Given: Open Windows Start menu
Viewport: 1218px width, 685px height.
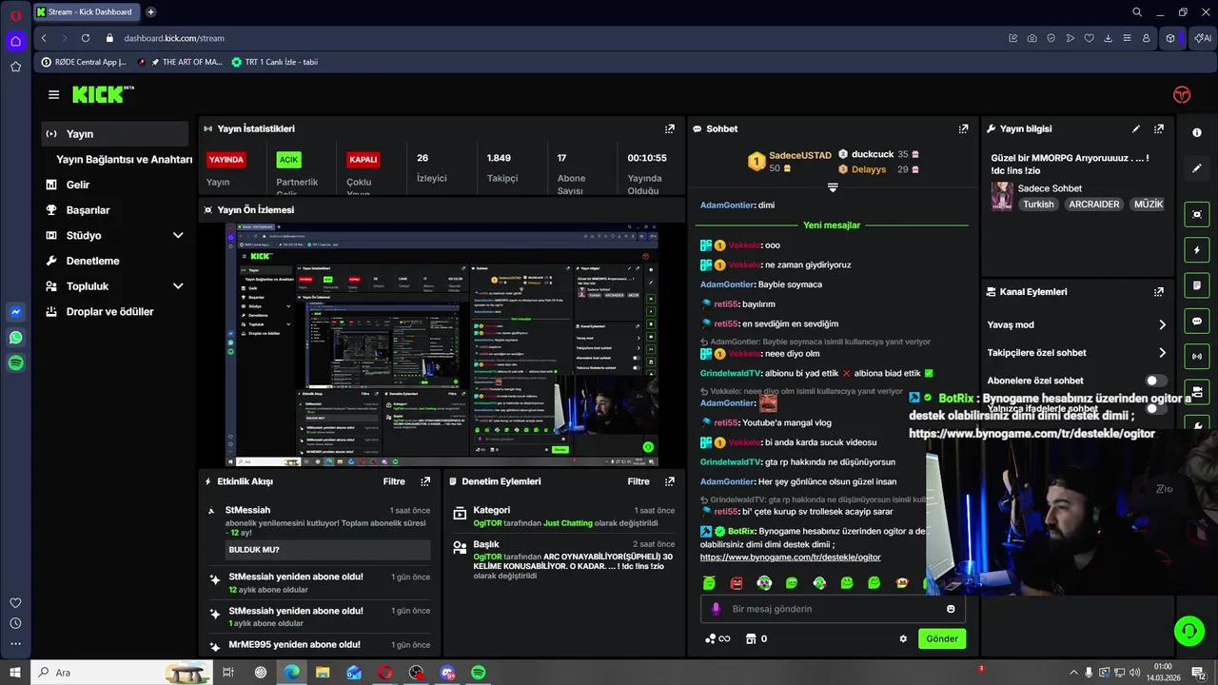Looking at the screenshot, I should tap(14, 673).
